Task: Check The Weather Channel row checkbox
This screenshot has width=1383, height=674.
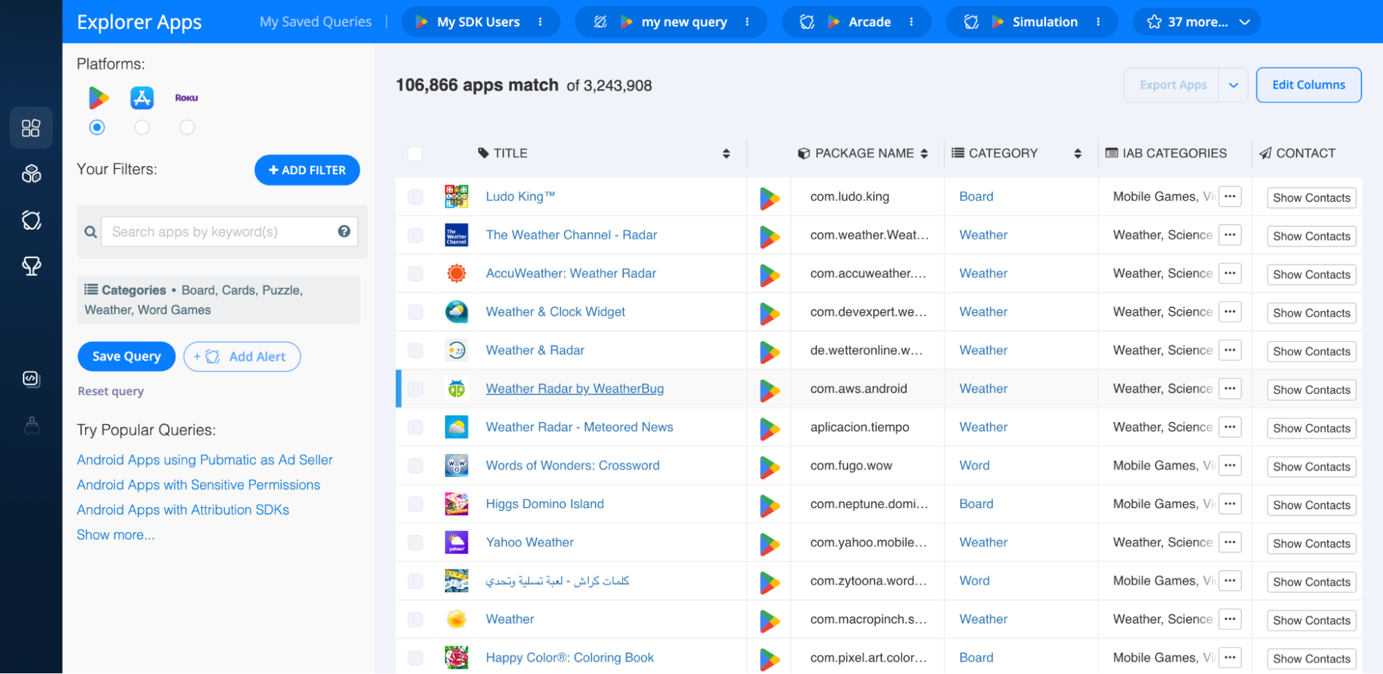Action: click(x=415, y=235)
